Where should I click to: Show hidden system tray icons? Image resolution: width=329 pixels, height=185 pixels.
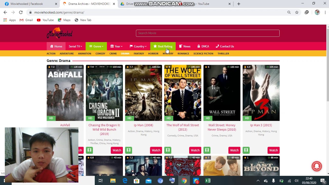[x=258, y=181]
